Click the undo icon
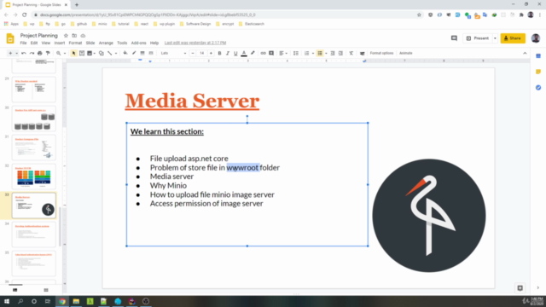The width and height of the screenshot is (546, 307). coord(24,53)
